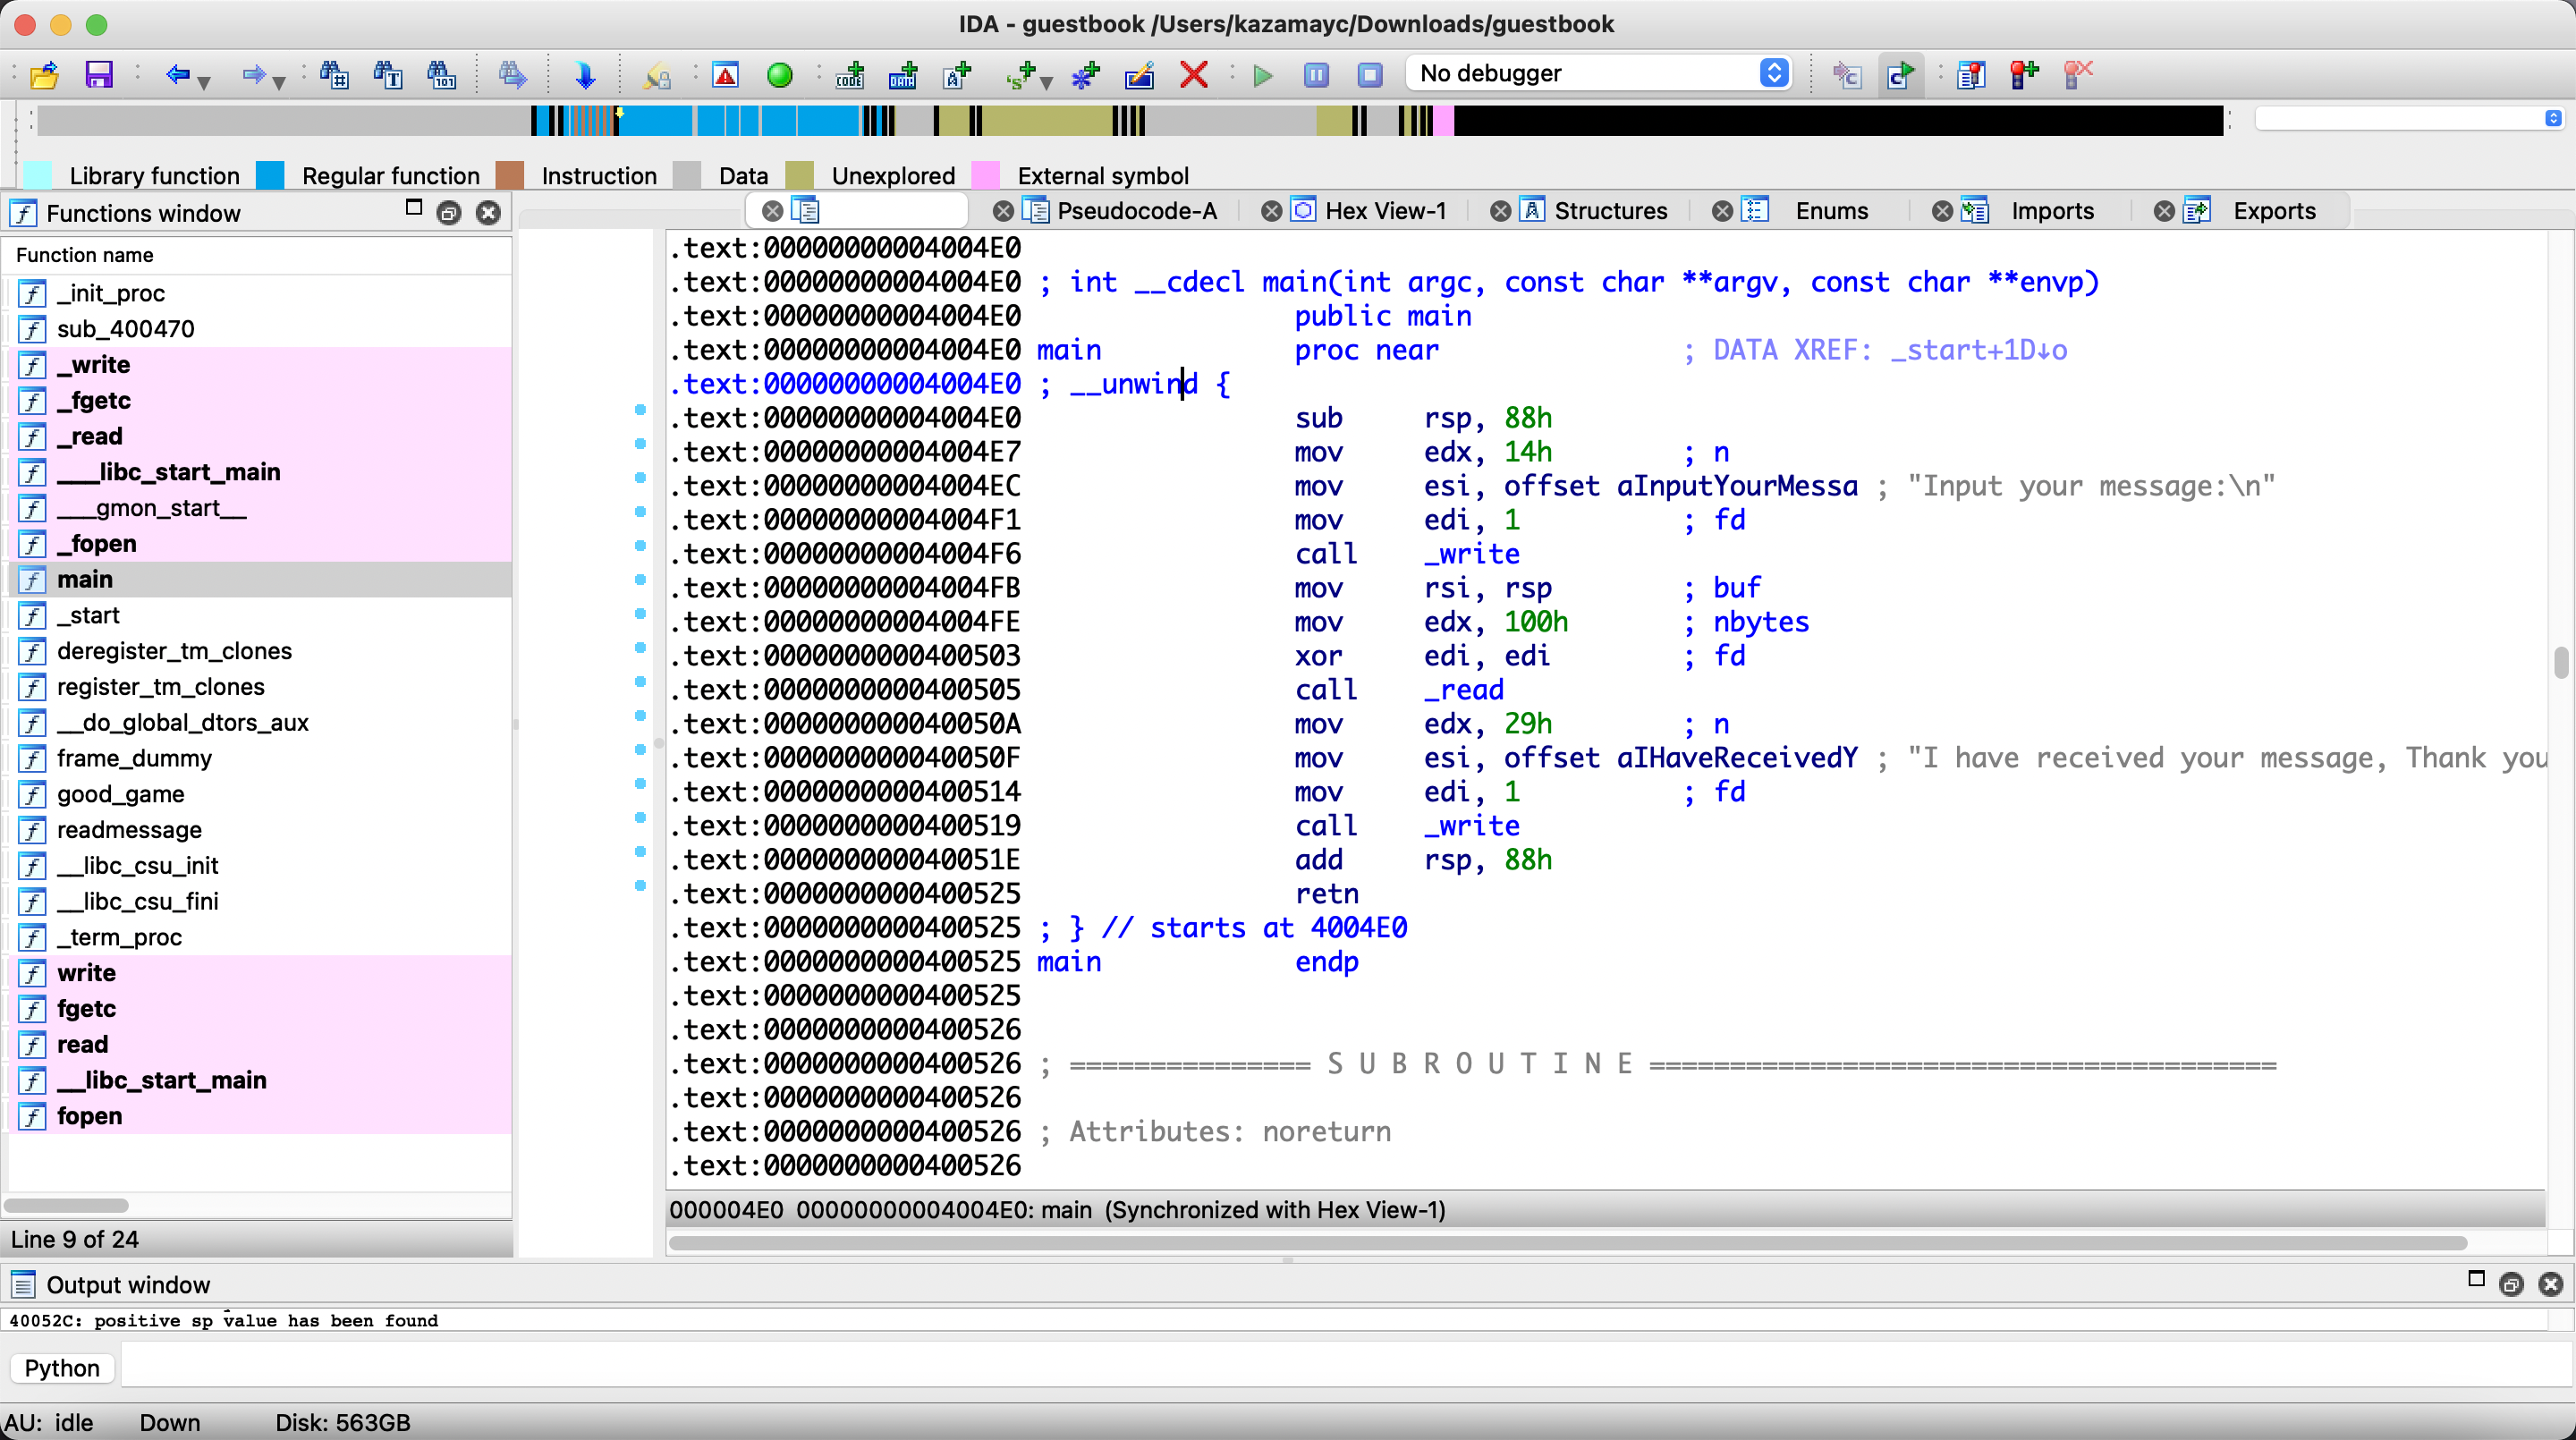Jump forward with the blue right arrow
This screenshot has width=2576, height=1440.
tap(254, 74)
